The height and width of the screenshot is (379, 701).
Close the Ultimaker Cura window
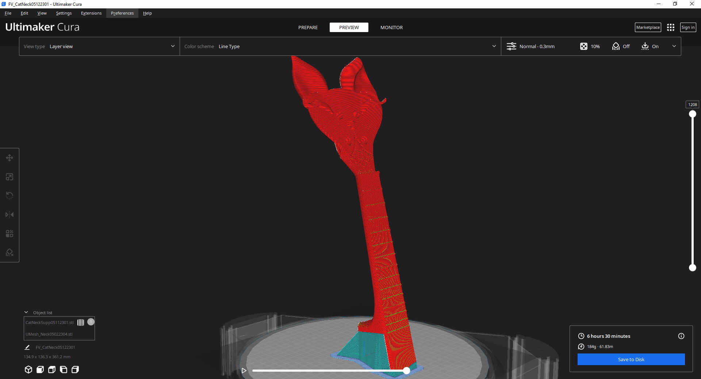pyautogui.click(x=692, y=4)
